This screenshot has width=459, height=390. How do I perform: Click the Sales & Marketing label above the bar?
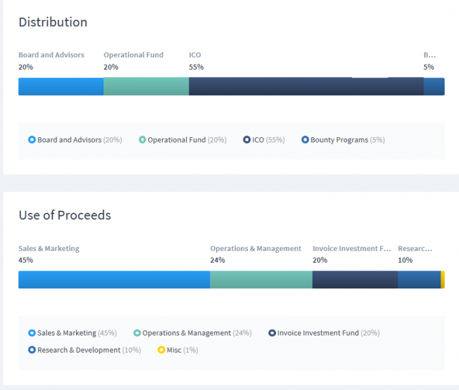click(x=49, y=248)
